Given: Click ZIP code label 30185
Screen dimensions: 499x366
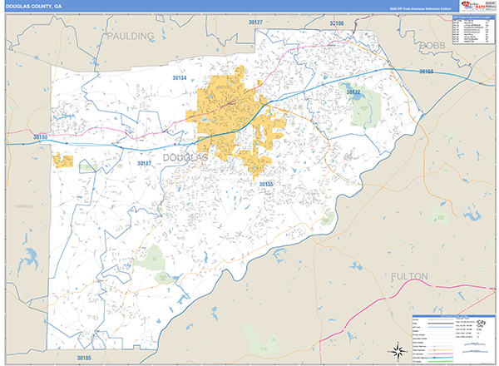Looking at the screenshot, I should [83, 358].
